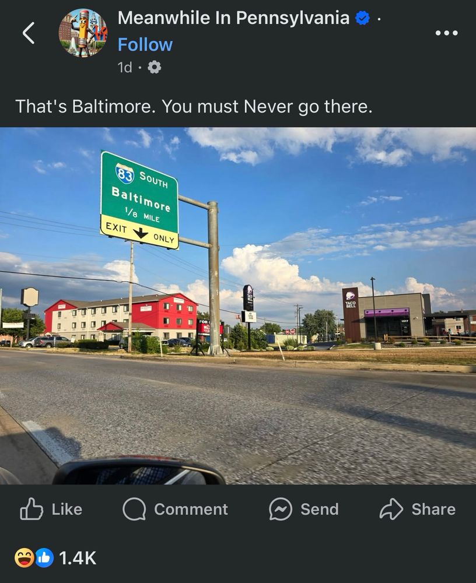Send the post via Send label
476x583 pixels.
pos(320,510)
